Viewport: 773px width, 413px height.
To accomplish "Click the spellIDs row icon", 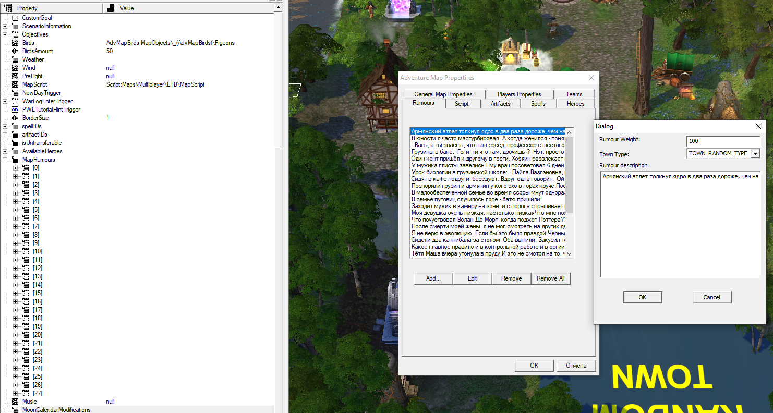I will (15, 126).
